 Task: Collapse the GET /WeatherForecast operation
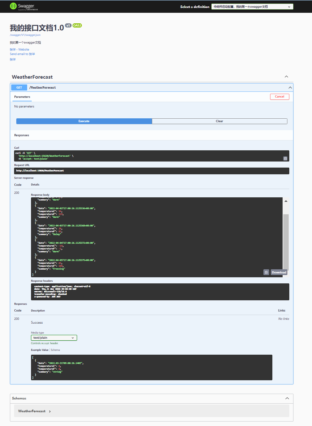[x=290, y=88]
